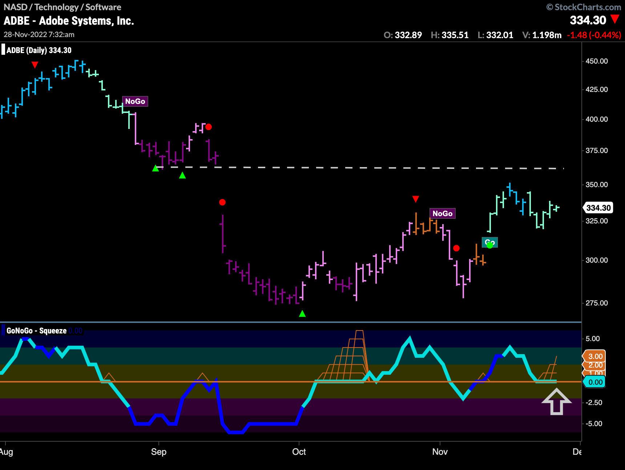Click the 400.00 price axis label

pos(597,119)
